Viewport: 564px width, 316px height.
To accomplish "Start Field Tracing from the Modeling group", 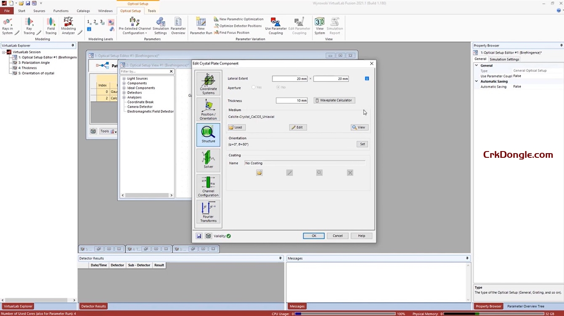I will coord(50,25).
